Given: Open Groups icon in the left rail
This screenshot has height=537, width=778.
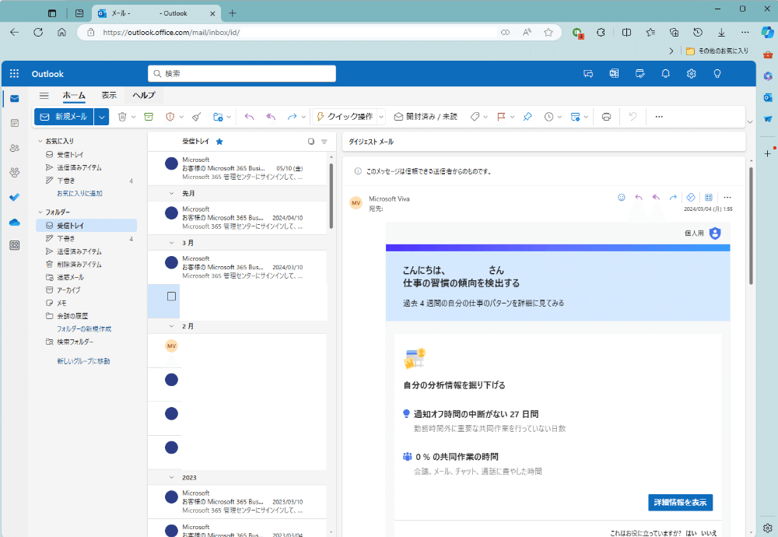Looking at the screenshot, I should click(14, 172).
